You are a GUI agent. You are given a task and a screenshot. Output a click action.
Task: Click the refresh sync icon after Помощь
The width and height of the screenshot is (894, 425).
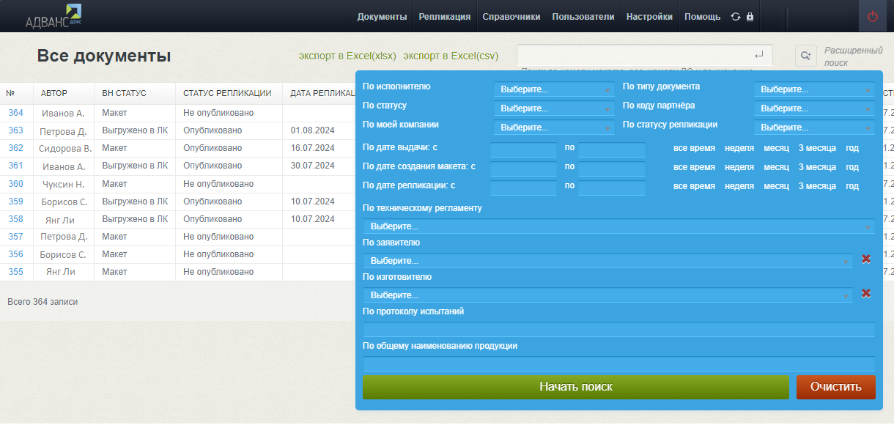(736, 17)
